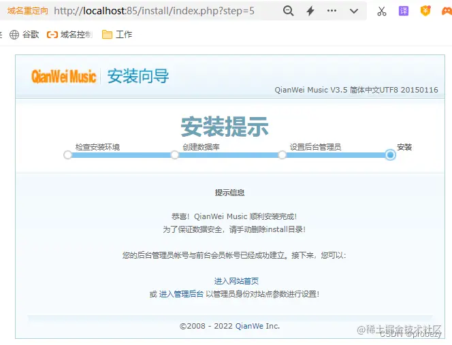Click the 域名重定向 label in address bar
Viewport: 452px width, 345px height.
pos(28,11)
